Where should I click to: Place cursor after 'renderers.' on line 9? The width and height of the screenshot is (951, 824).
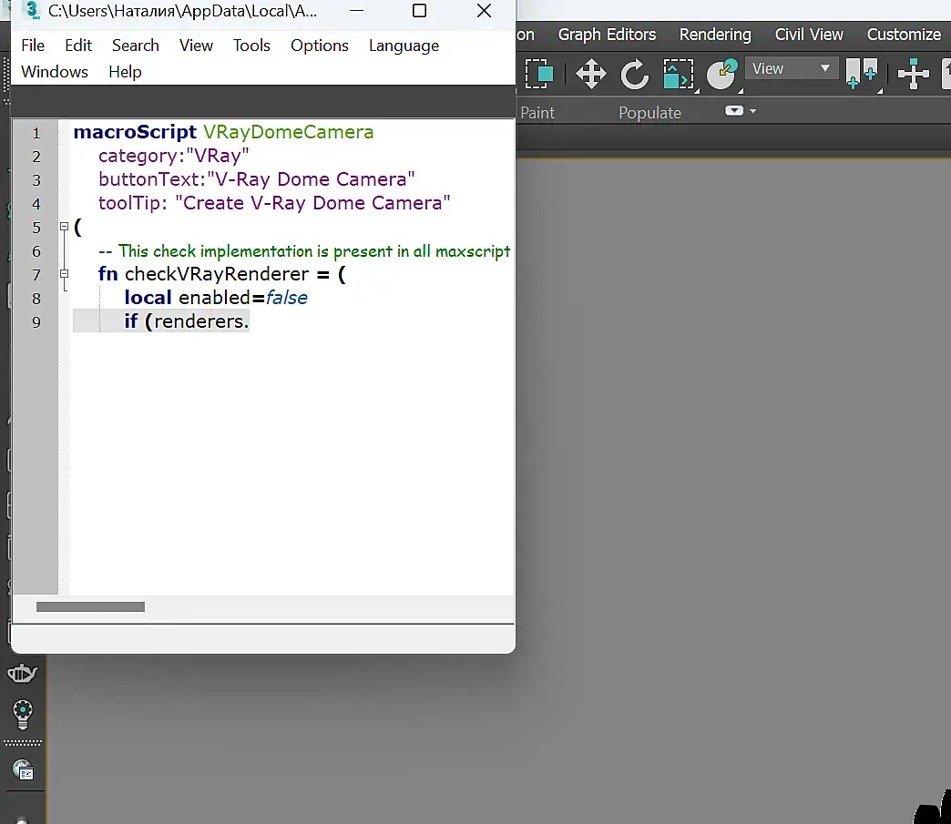250,321
